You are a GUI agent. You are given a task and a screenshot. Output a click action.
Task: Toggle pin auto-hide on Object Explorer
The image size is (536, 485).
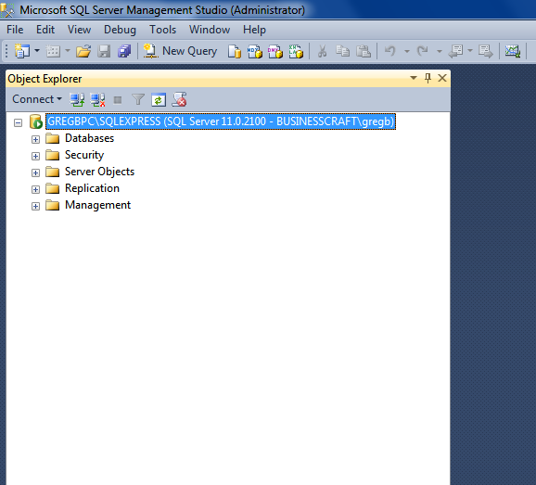click(x=428, y=78)
